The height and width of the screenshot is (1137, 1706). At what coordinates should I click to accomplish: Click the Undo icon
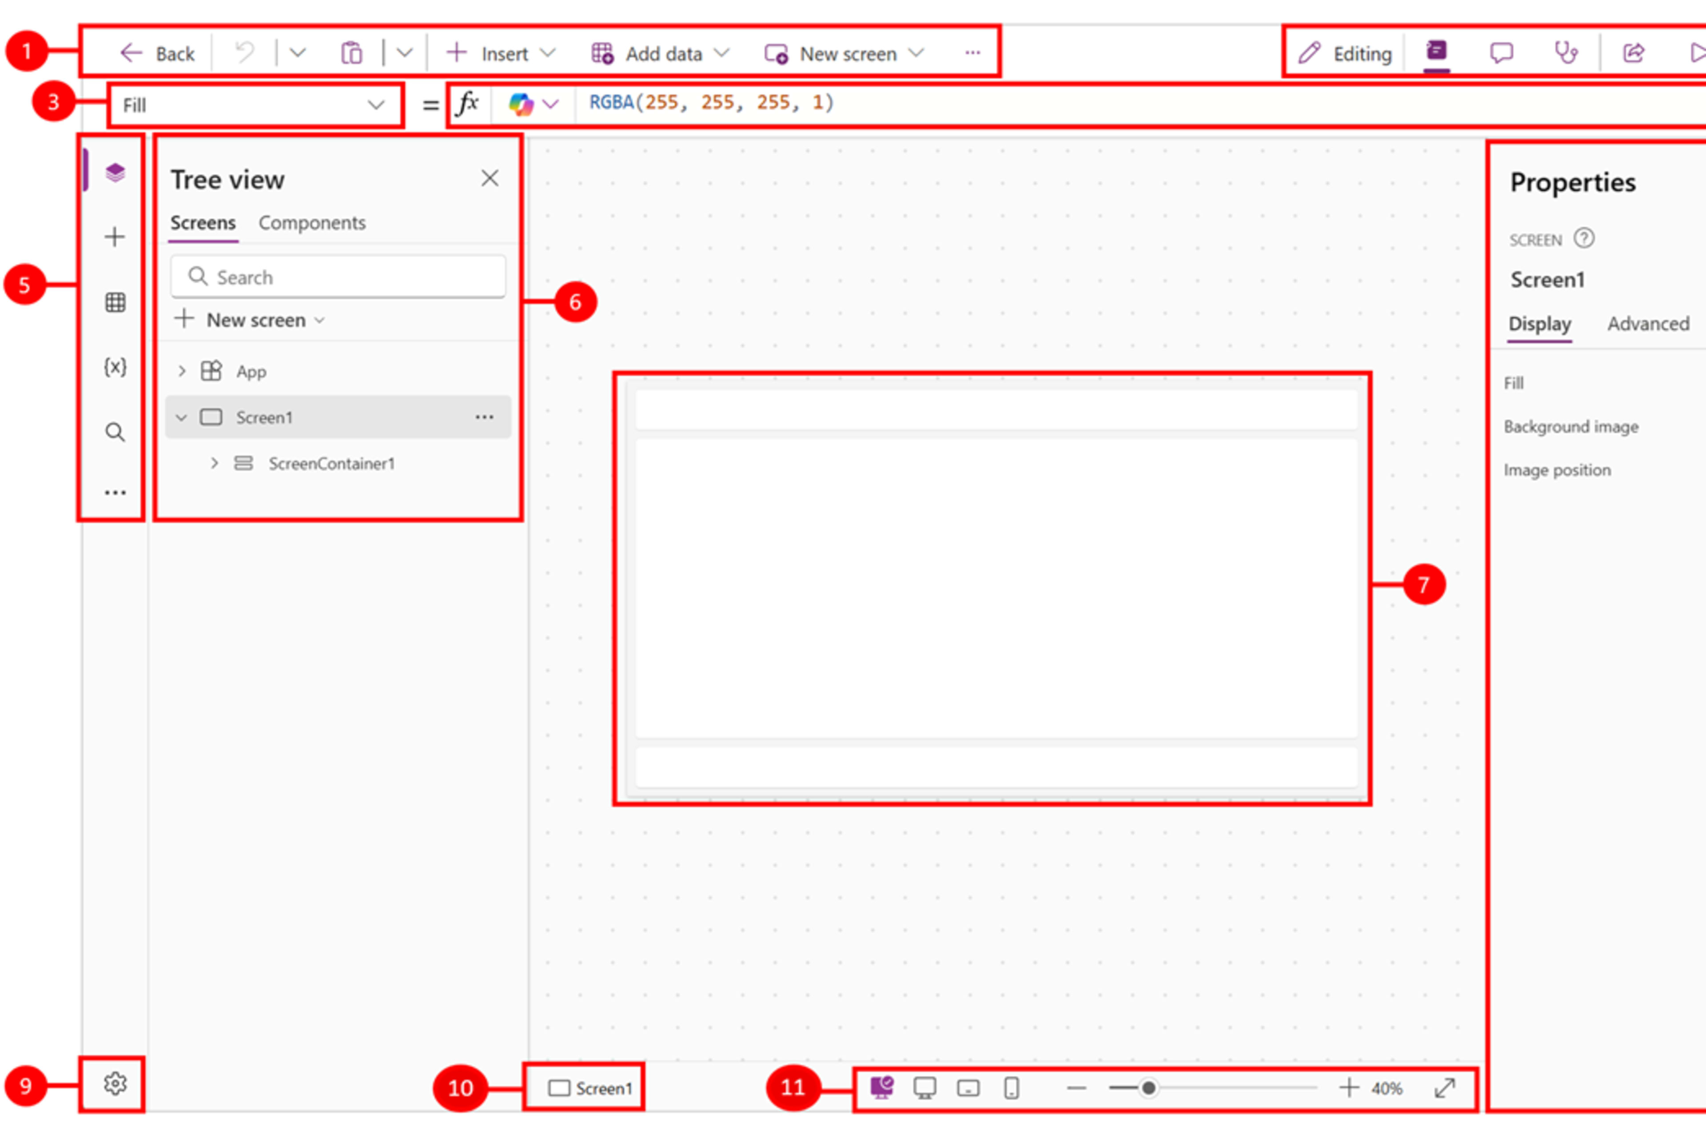click(245, 53)
